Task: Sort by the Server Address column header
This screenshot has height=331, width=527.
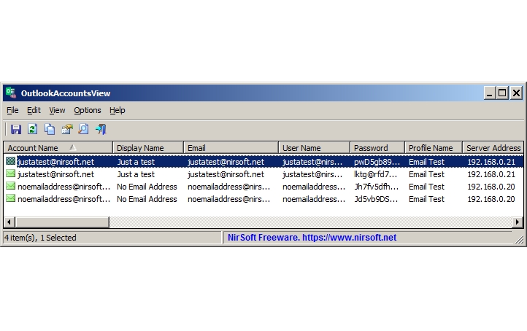Action: click(493, 148)
